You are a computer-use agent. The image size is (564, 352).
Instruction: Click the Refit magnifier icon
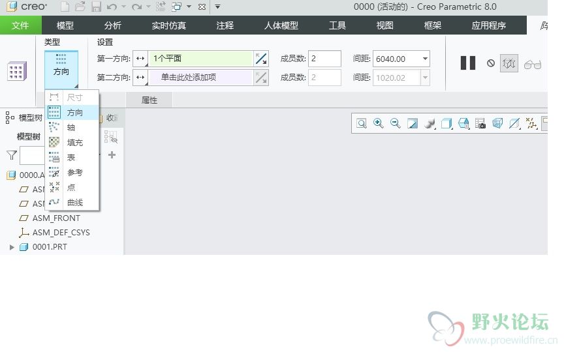pyautogui.click(x=362, y=124)
